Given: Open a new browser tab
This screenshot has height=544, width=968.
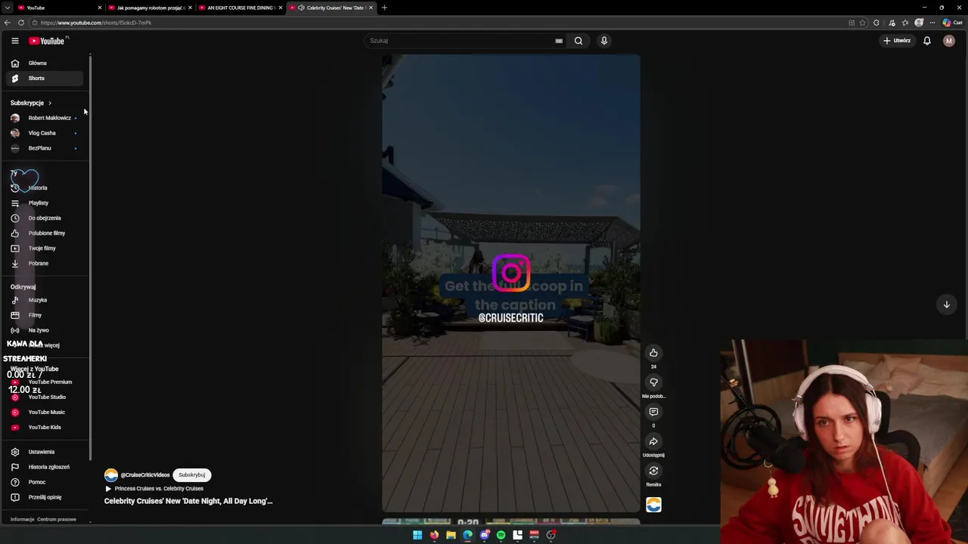Looking at the screenshot, I should 384,8.
